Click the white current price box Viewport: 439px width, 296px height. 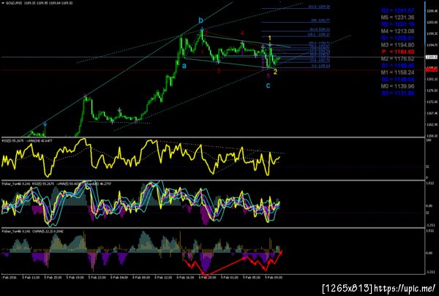click(x=431, y=57)
